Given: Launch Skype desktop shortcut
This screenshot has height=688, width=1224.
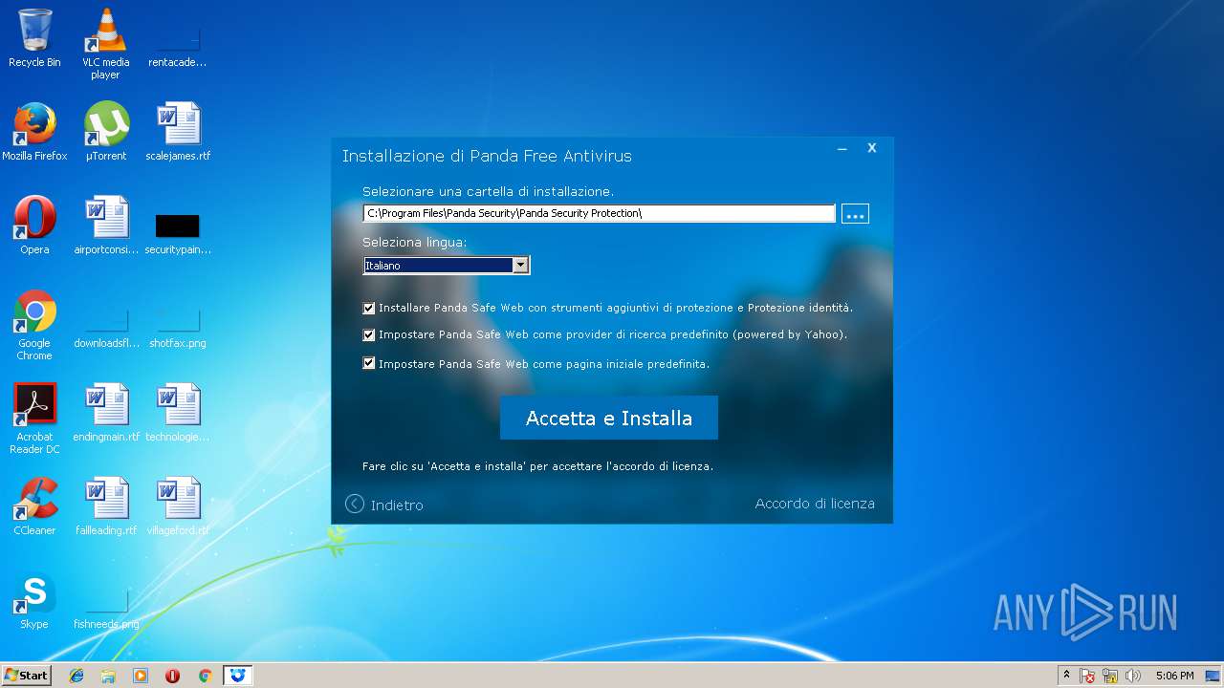Looking at the screenshot, I should [34, 600].
